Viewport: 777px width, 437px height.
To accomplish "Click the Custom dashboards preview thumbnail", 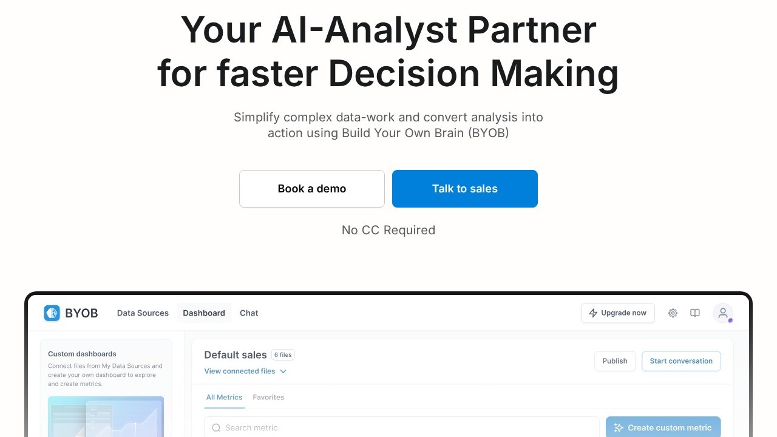I will (106, 417).
